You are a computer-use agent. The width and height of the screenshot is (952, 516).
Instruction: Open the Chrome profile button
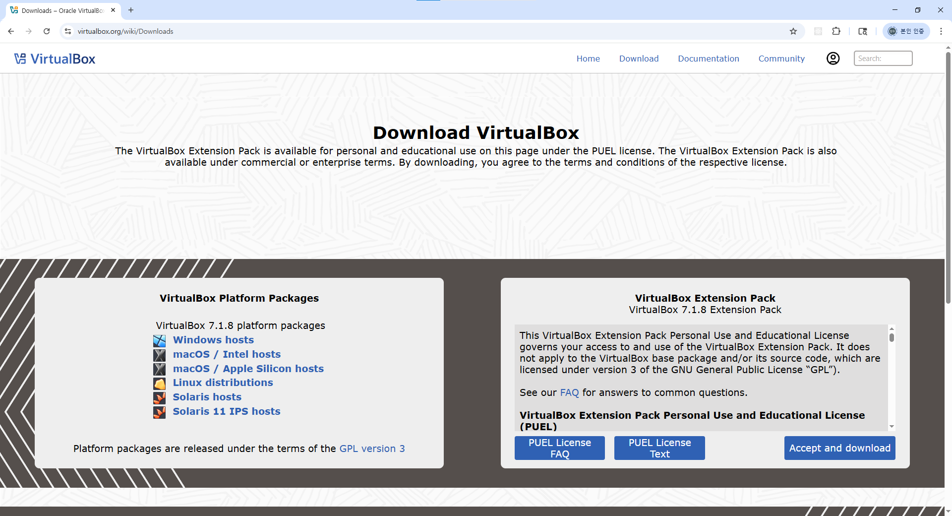point(906,31)
